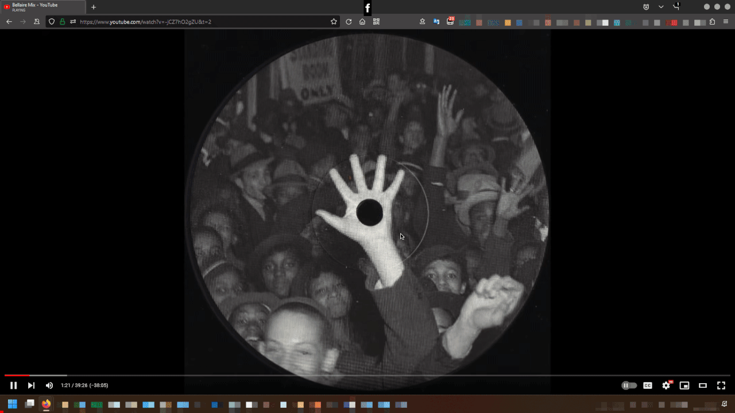Click the vinyl record video frame
The width and height of the screenshot is (735, 413).
pyautogui.click(x=367, y=212)
